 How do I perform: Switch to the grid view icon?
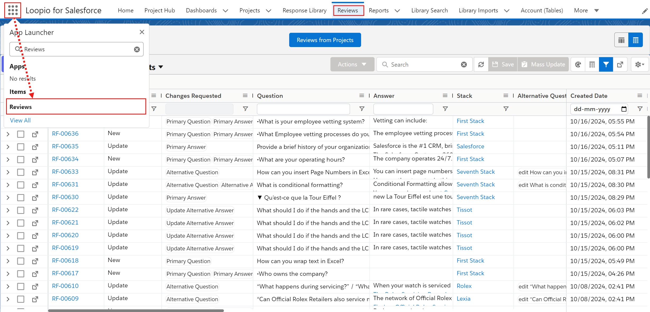(635, 40)
